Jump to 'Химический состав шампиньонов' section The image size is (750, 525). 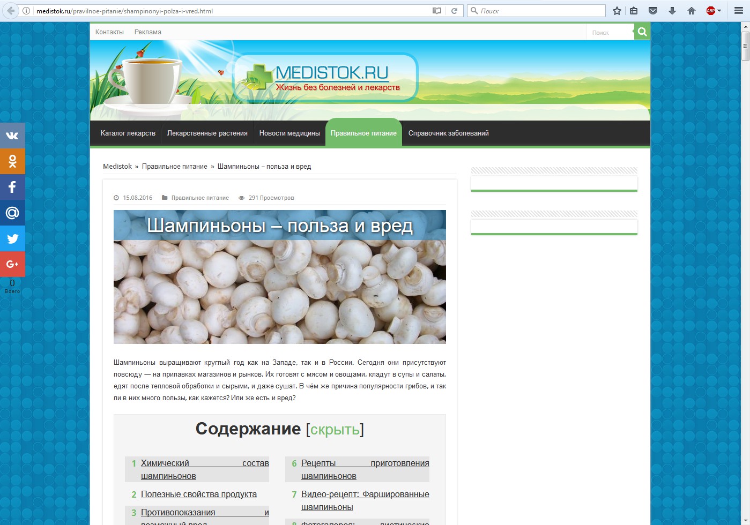pos(205,470)
